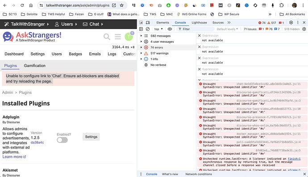Screen dimensions: 308x177
Task: Open the install-app icon in address bar
Action: 114,5
